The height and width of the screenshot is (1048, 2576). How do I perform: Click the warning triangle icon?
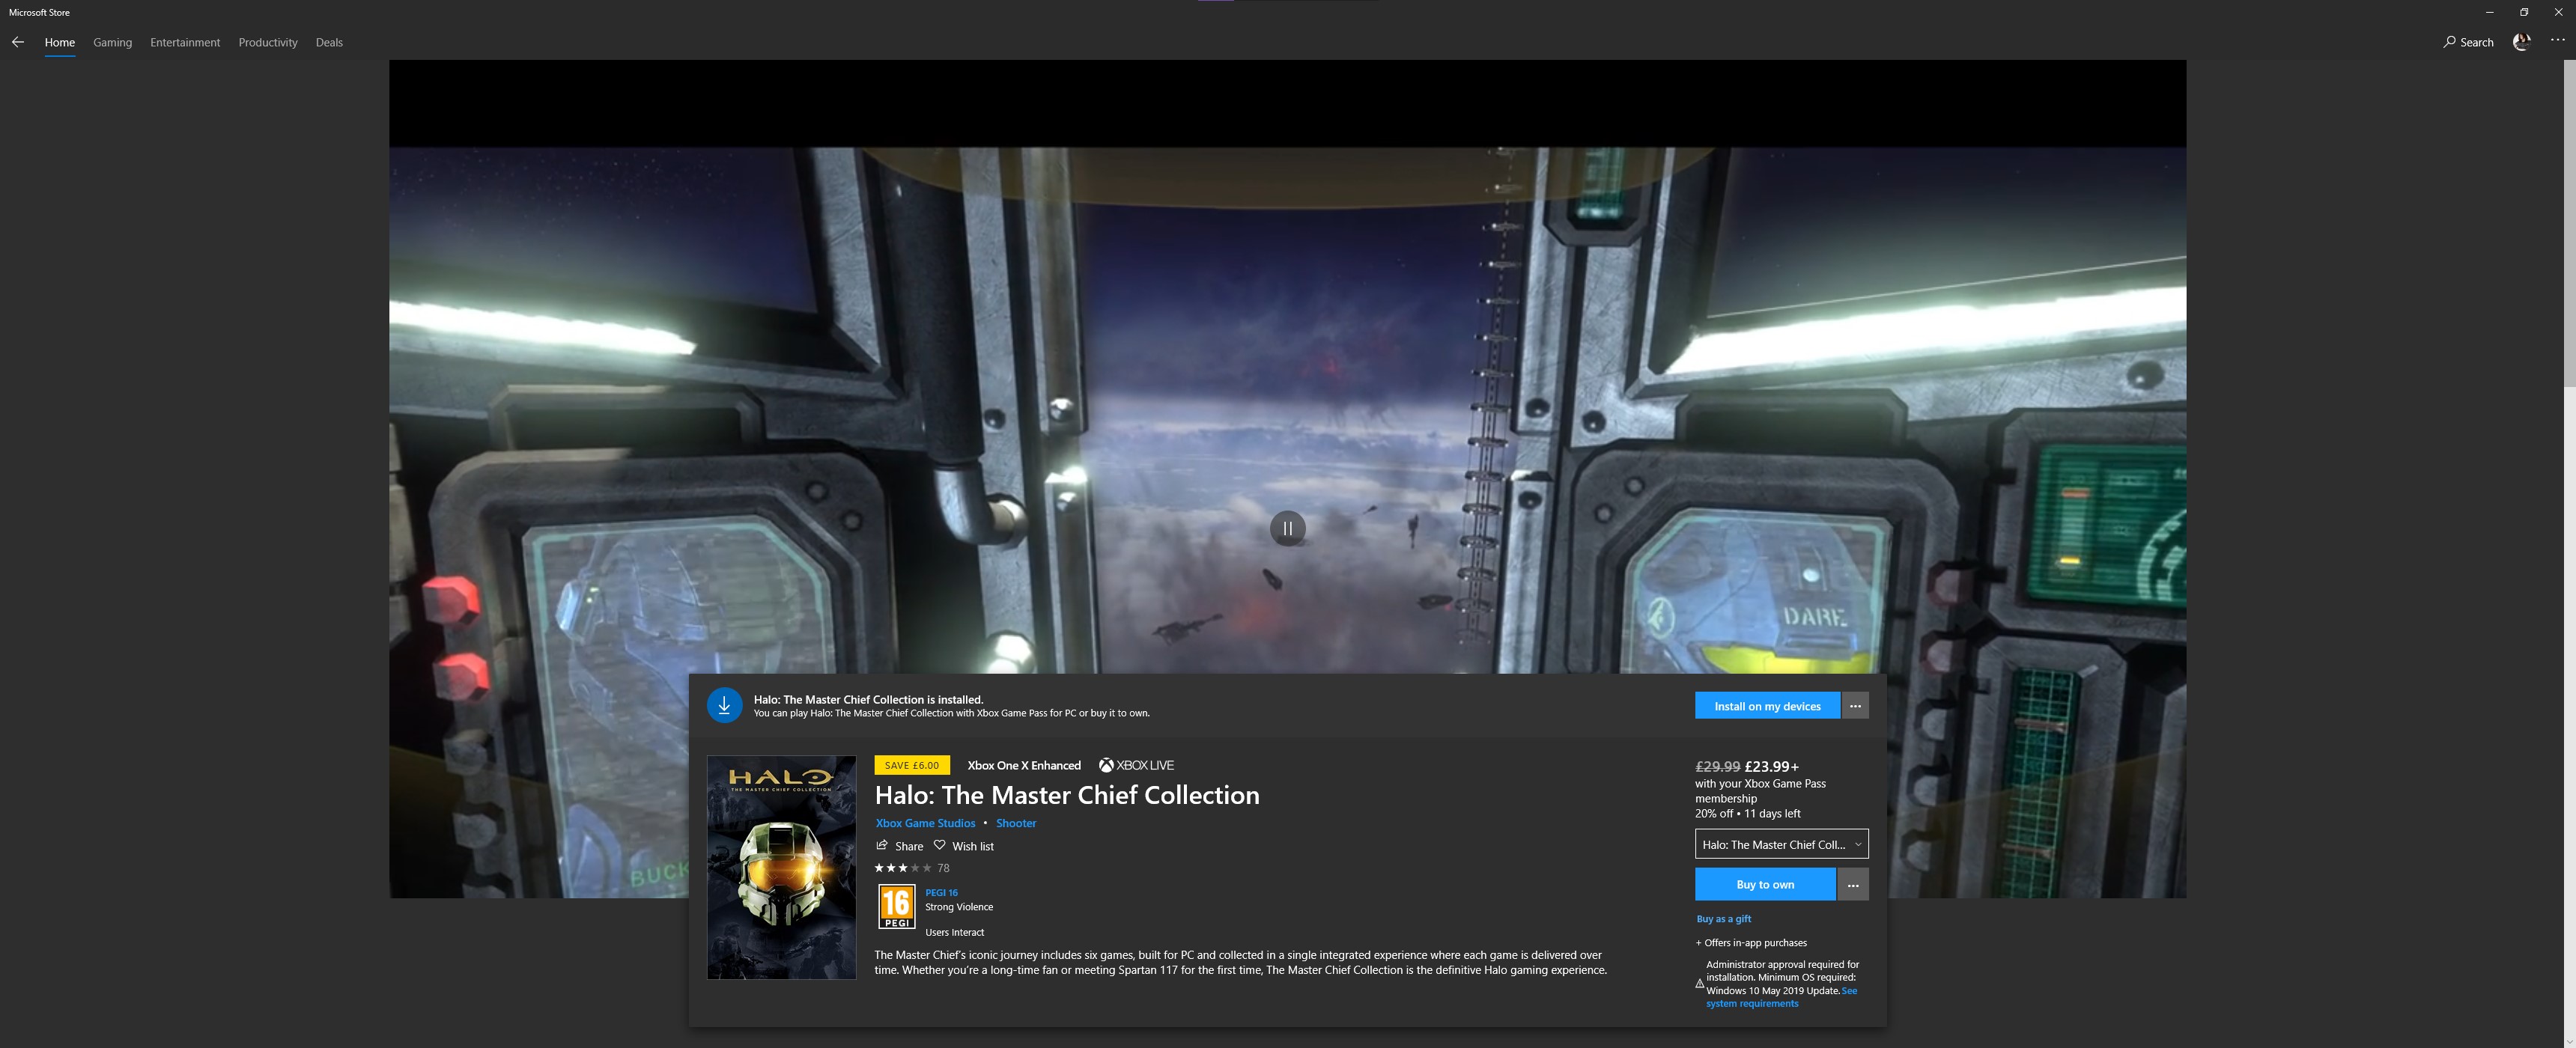[x=1699, y=984]
